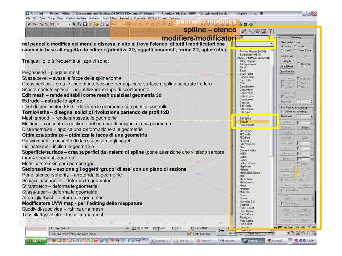This screenshot has width=342, height=256.
Task: Choose the Select Object arrow tool
Action: pos(74,24)
